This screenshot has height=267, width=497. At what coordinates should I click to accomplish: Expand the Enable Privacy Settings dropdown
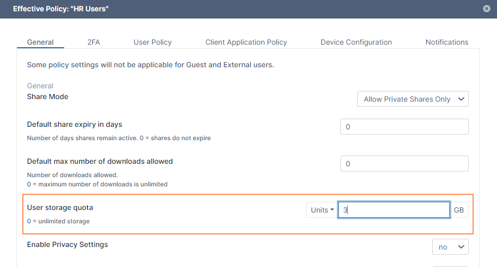(450, 247)
